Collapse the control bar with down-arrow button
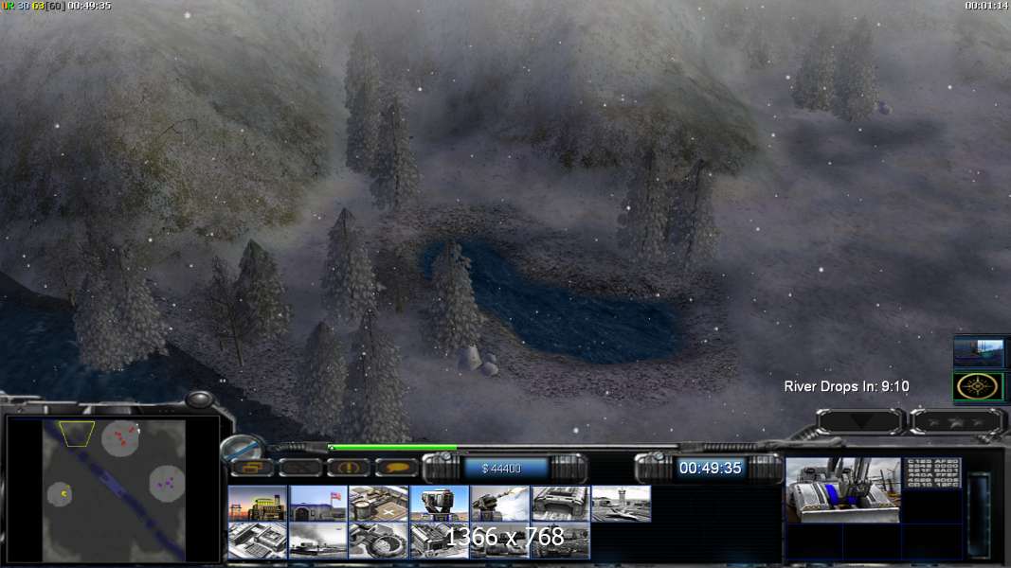 (x=860, y=422)
